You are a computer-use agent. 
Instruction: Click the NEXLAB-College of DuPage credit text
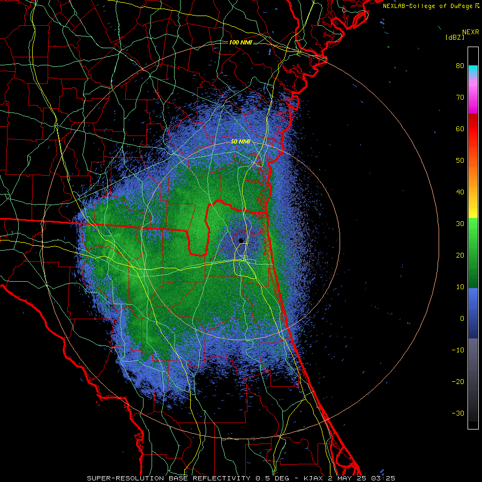pyautogui.click(x=427, y=6)
